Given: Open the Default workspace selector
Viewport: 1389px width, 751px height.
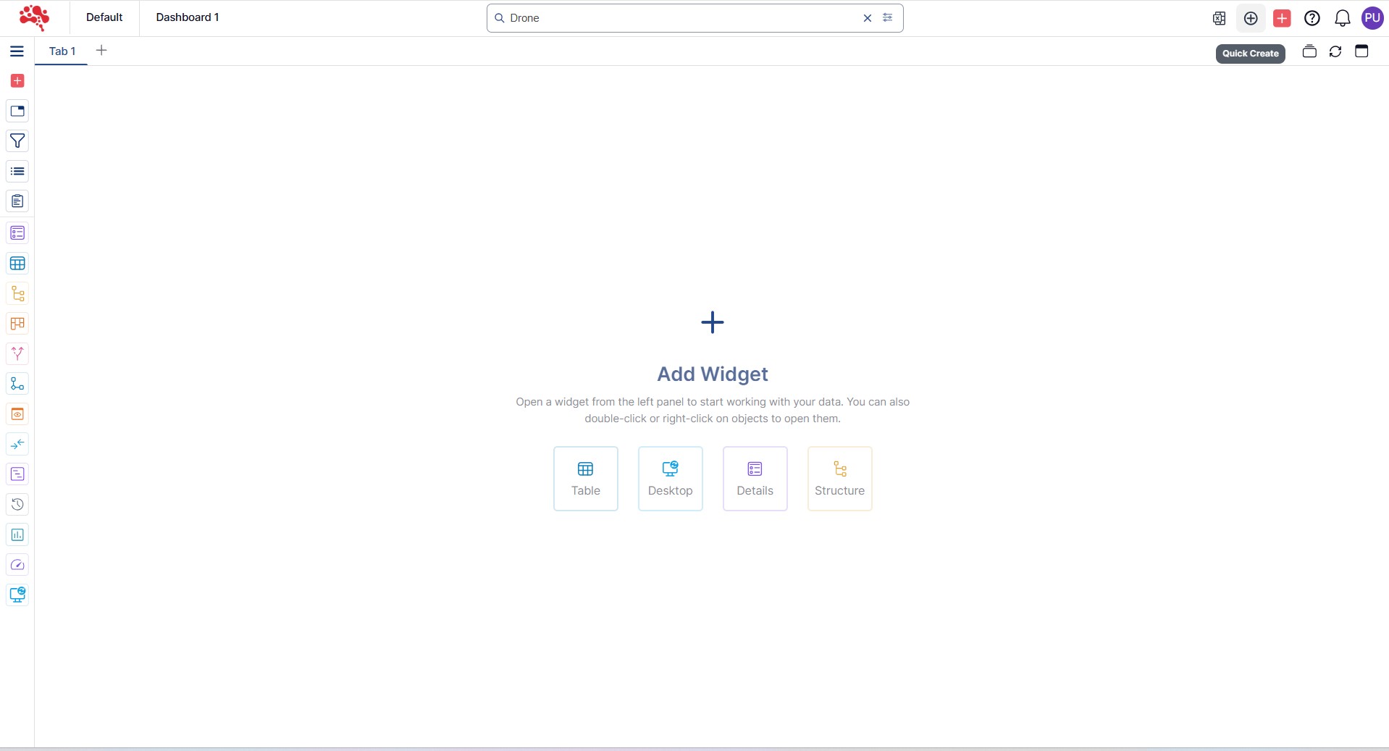Looking at the screenshot, I should 104,17.
